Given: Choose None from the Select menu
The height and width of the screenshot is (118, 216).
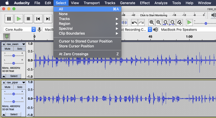Looking at the screenshot, I should 87,14.
